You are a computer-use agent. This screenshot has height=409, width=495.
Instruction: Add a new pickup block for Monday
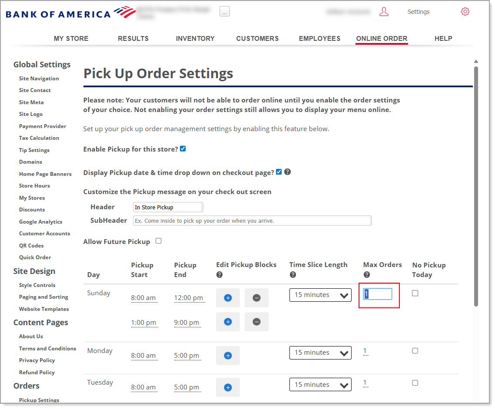click(228, 355)
